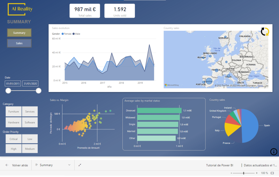Click the AI Reality logo
Image resolution: width=279 pixels, height=177 pixels.
pos(20,9)
